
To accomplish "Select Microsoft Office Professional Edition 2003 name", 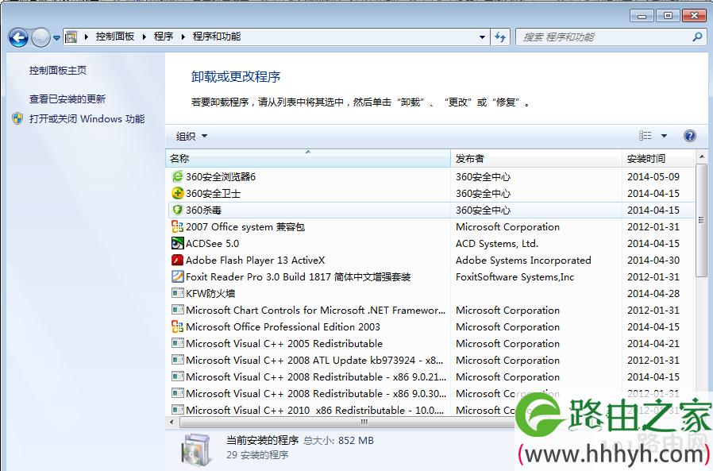I will [283, 326].
